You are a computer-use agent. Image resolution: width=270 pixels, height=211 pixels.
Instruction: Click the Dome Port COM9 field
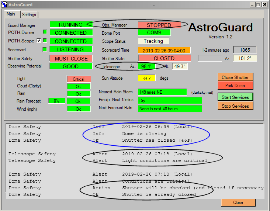(x=154, y=32)
